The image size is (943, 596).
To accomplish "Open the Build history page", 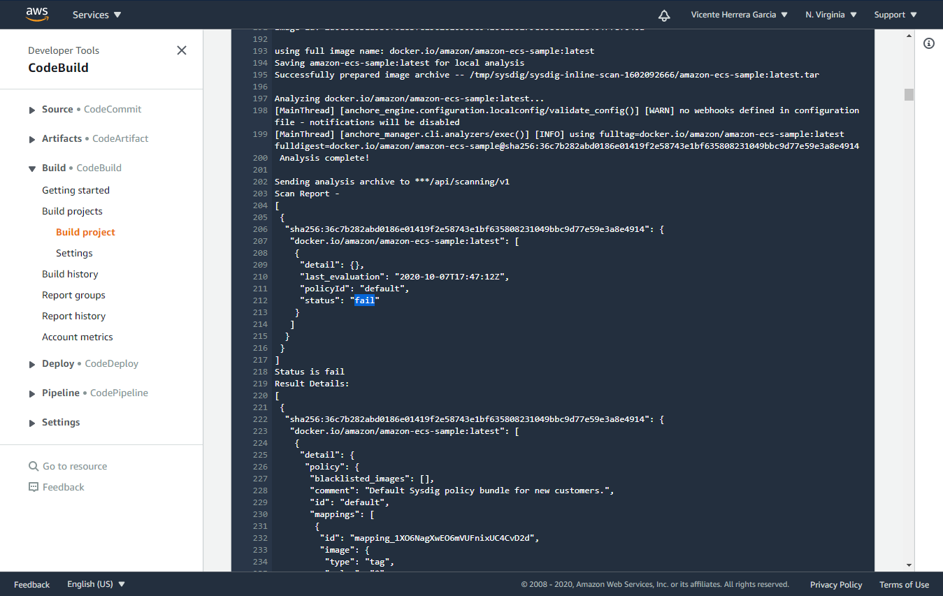I will [70, 274].
